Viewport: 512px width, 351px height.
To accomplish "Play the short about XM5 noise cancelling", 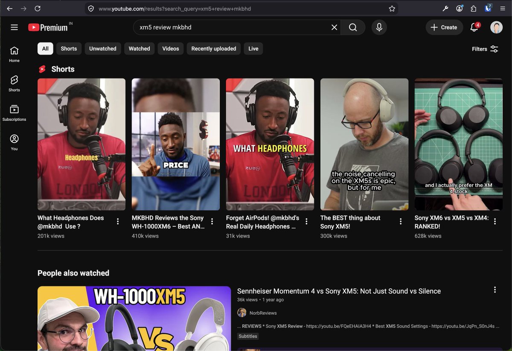I will (364, 144).
